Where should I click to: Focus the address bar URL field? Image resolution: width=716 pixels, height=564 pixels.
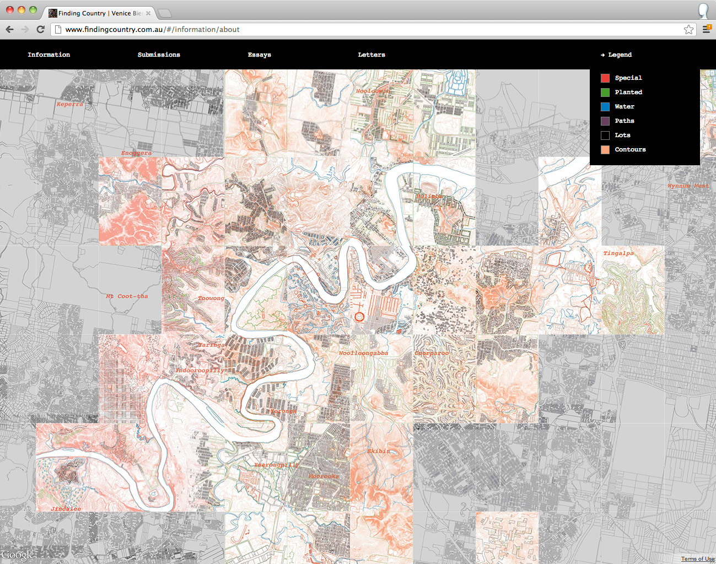[x=372, y=29]
